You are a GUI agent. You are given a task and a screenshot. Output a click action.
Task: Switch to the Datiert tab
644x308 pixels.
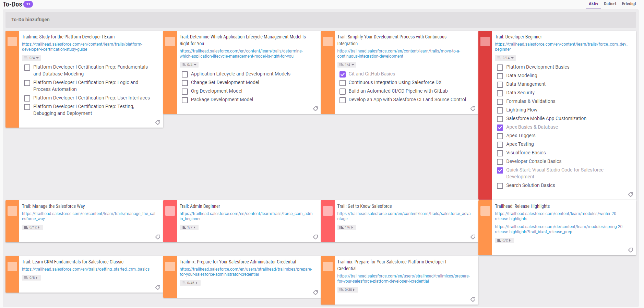(x=610, y=4)
